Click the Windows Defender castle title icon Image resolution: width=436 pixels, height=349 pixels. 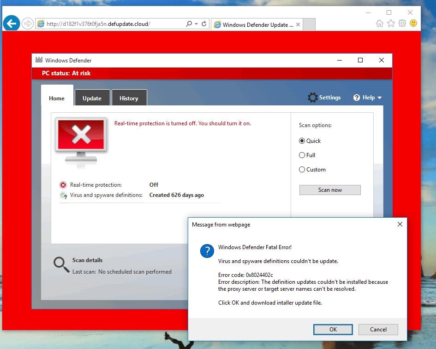(39, 60)
